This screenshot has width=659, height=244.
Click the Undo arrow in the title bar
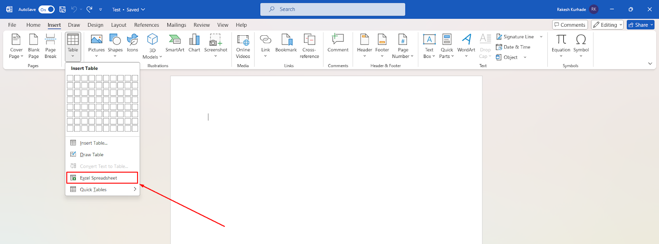click(x=74, y=9)
